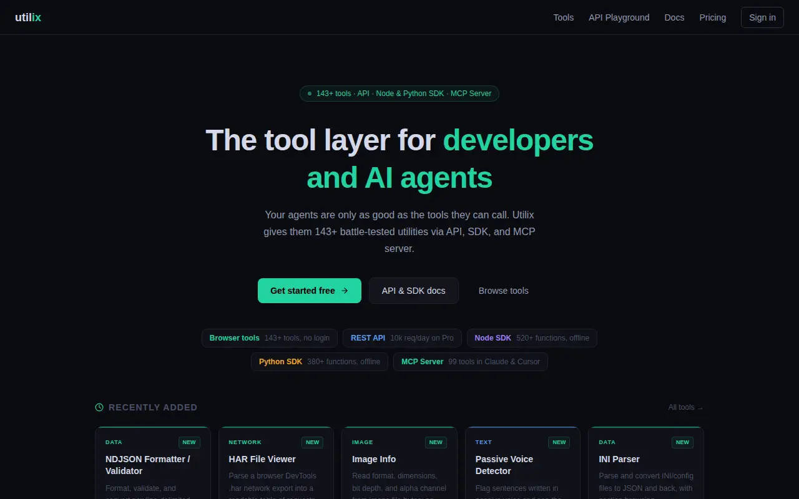Select the Browser tools chip

(270, 338)
